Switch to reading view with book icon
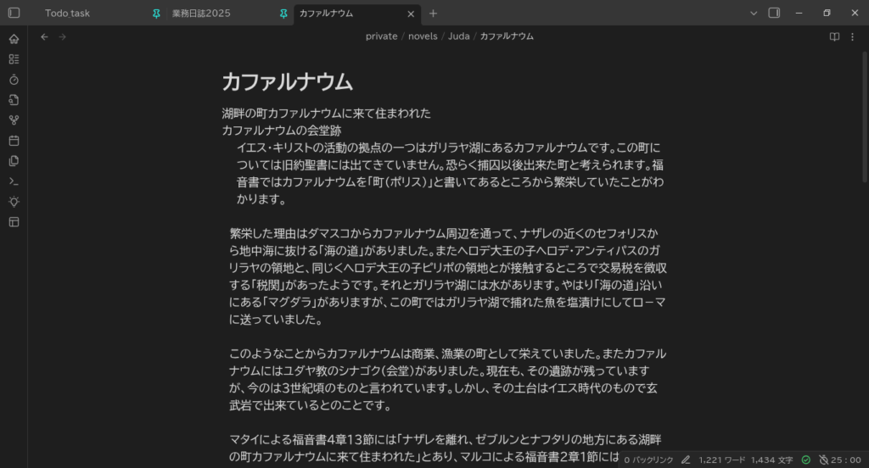Image resolution: width=869 pixels, height=468 pixels. pyautogui.click(x=834, y=36)
